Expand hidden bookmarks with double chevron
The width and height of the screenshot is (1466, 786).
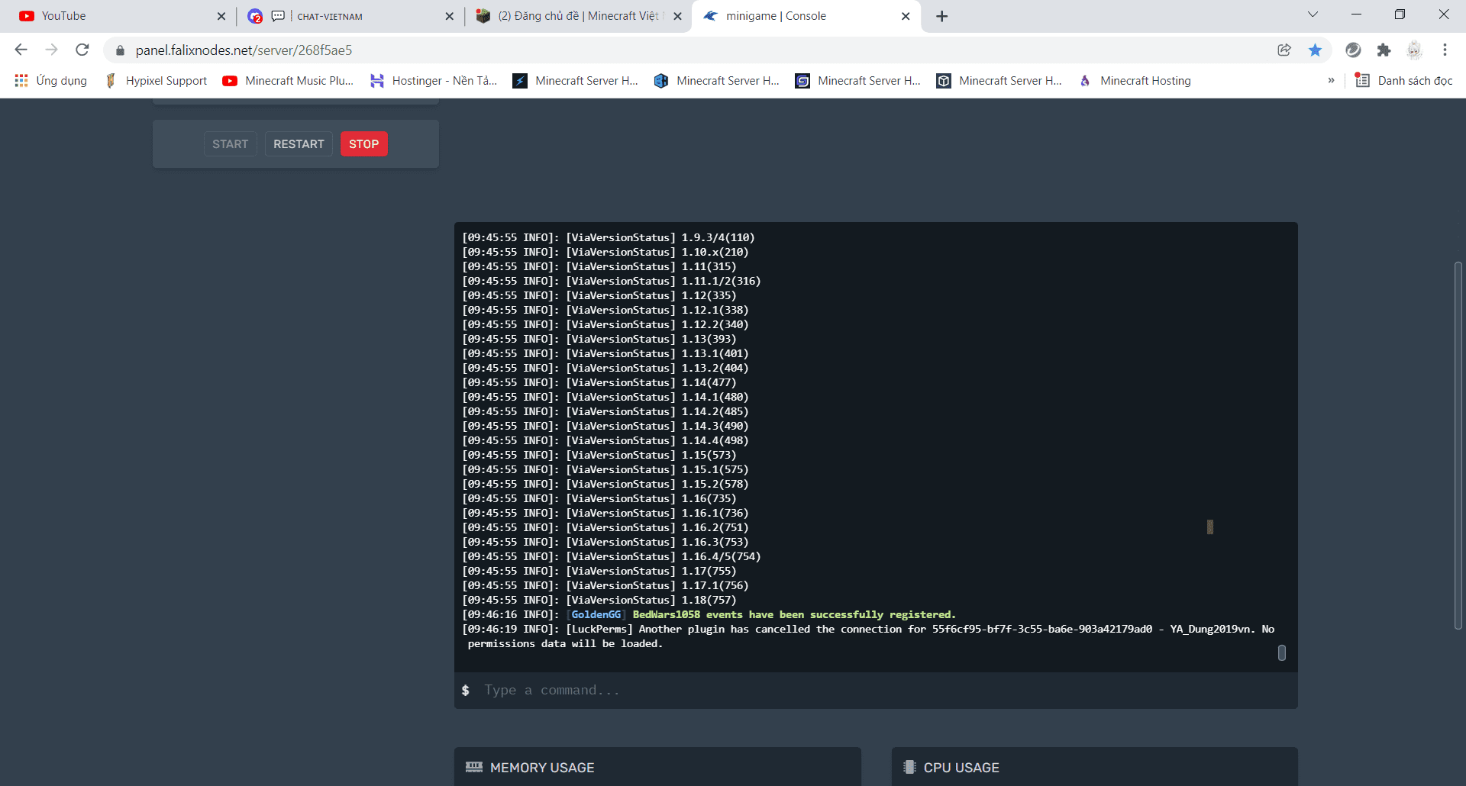click(1331, 81)
